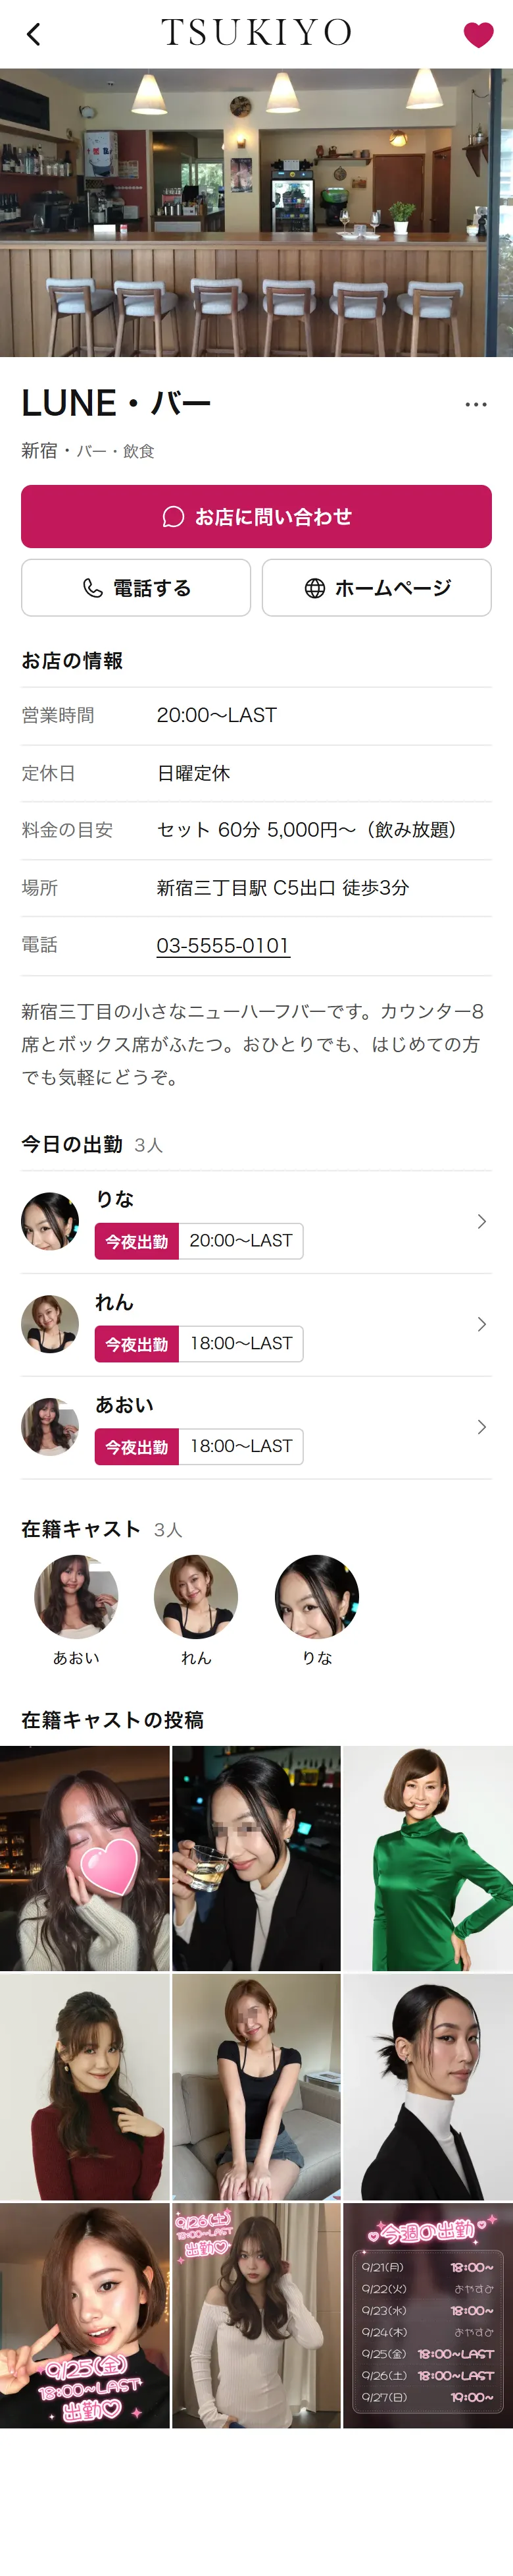Tap the phone number 03-5555-0101 link

pos(222,946)
